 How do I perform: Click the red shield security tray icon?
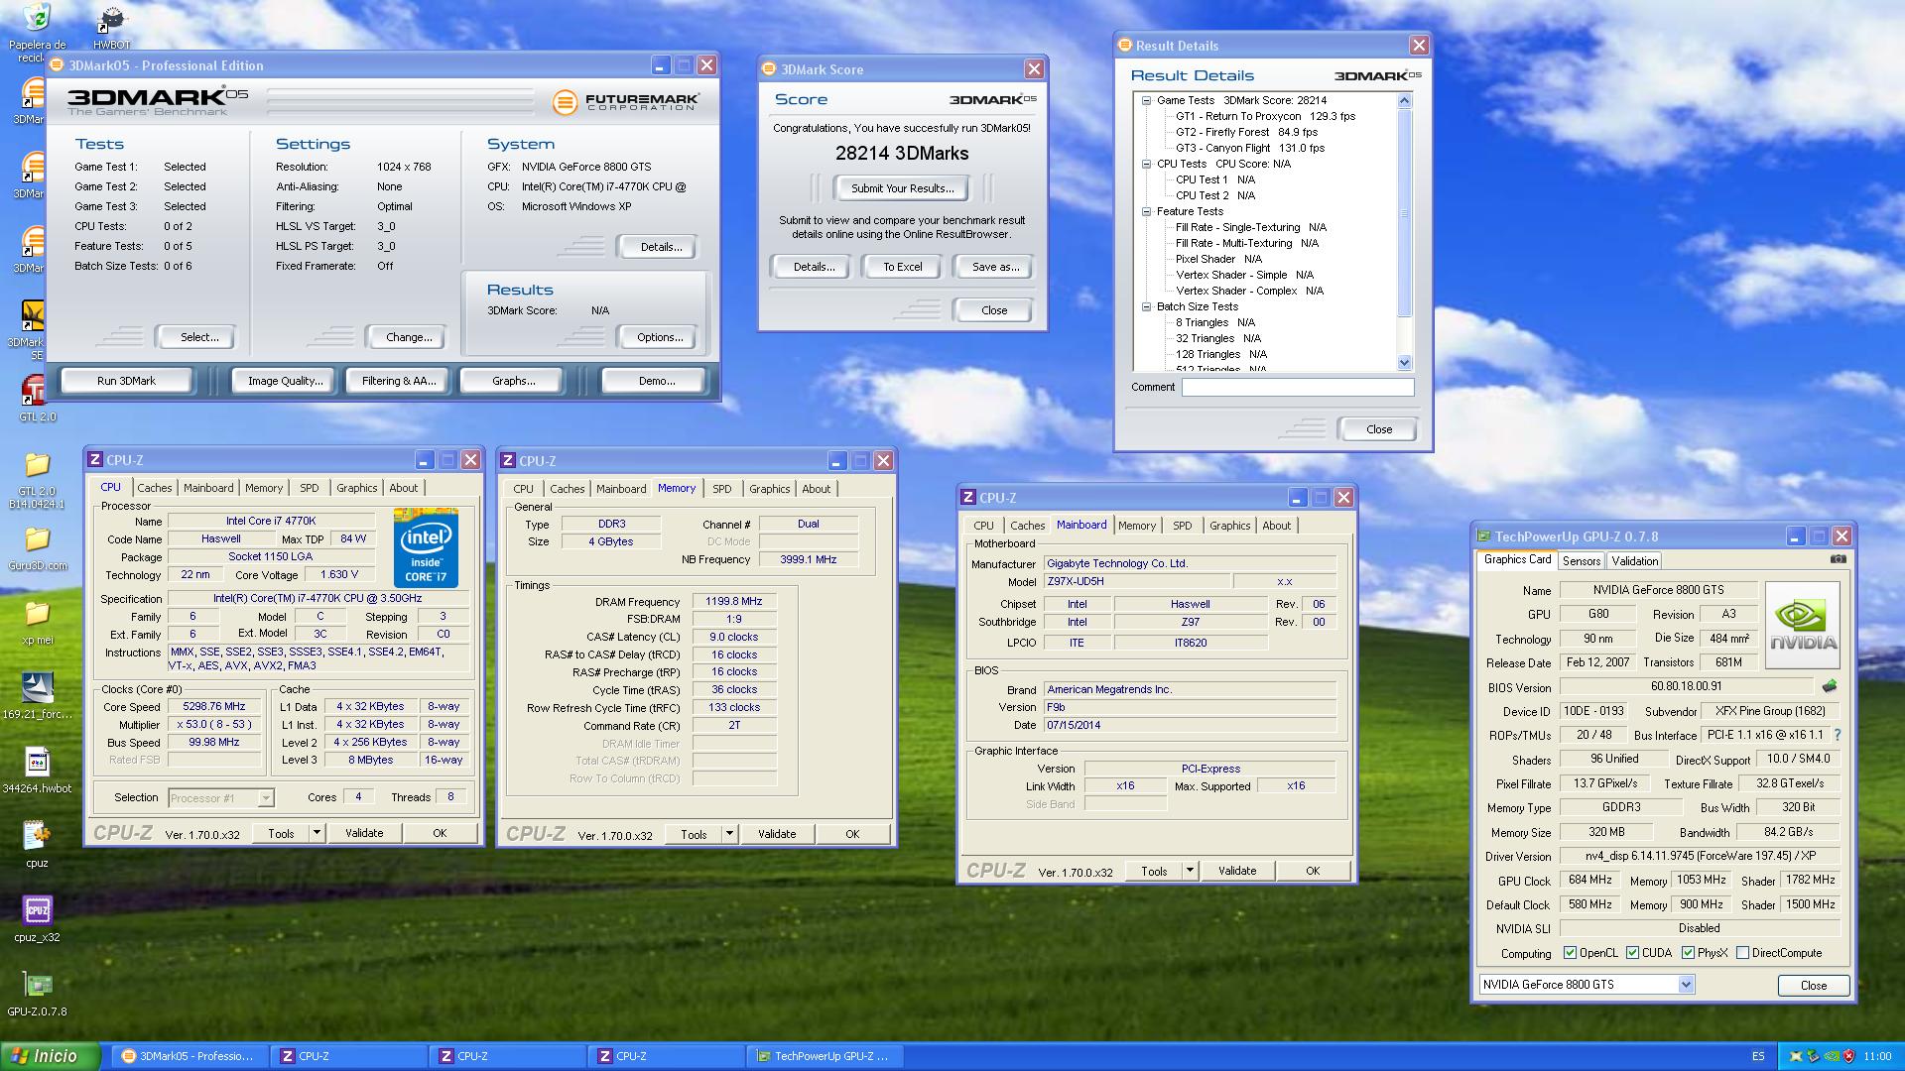1848,1056
